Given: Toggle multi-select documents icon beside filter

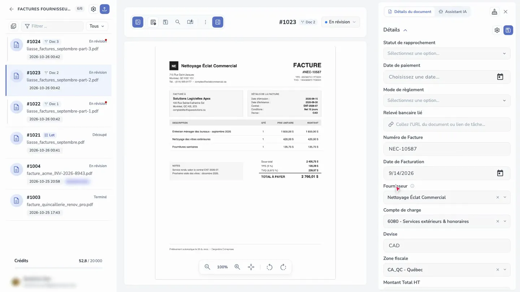Looking at the screenshot, I should click(x=14, y=26).
